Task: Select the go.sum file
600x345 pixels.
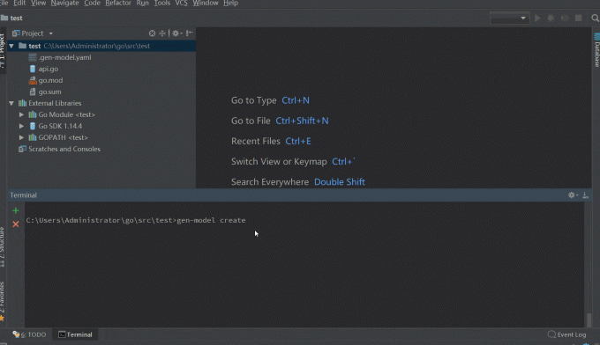Action: coord(49,92)
